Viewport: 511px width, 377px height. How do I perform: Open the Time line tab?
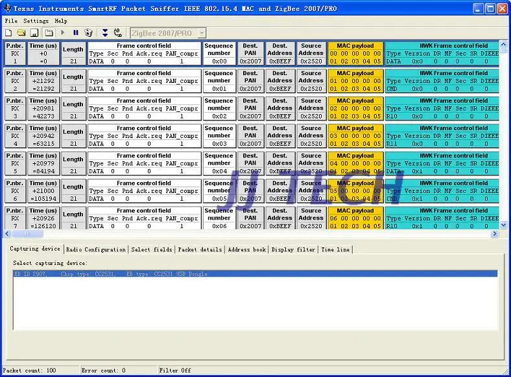335,249
